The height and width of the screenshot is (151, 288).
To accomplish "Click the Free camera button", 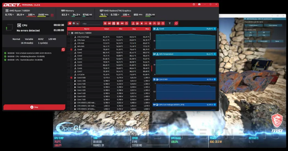I will tap(273, 25).
